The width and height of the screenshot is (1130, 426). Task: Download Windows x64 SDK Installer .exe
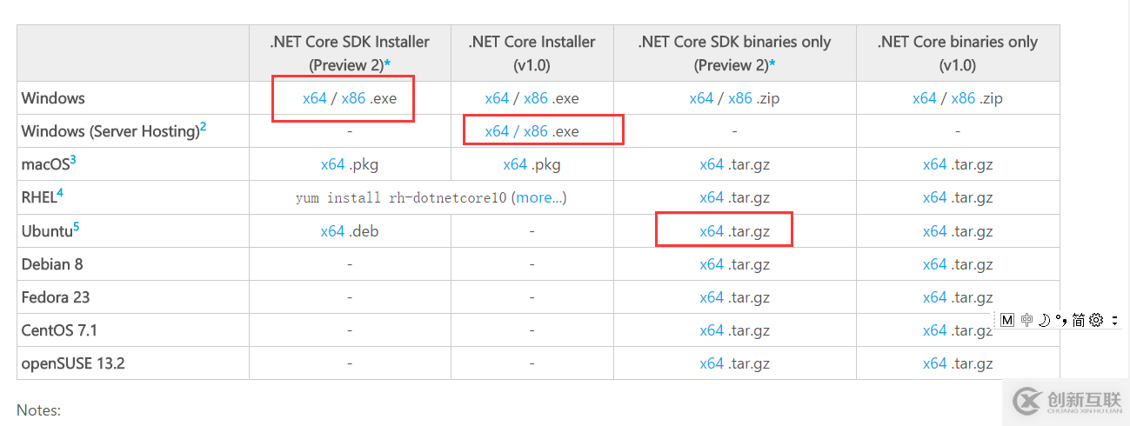click(x=314, y=98)
